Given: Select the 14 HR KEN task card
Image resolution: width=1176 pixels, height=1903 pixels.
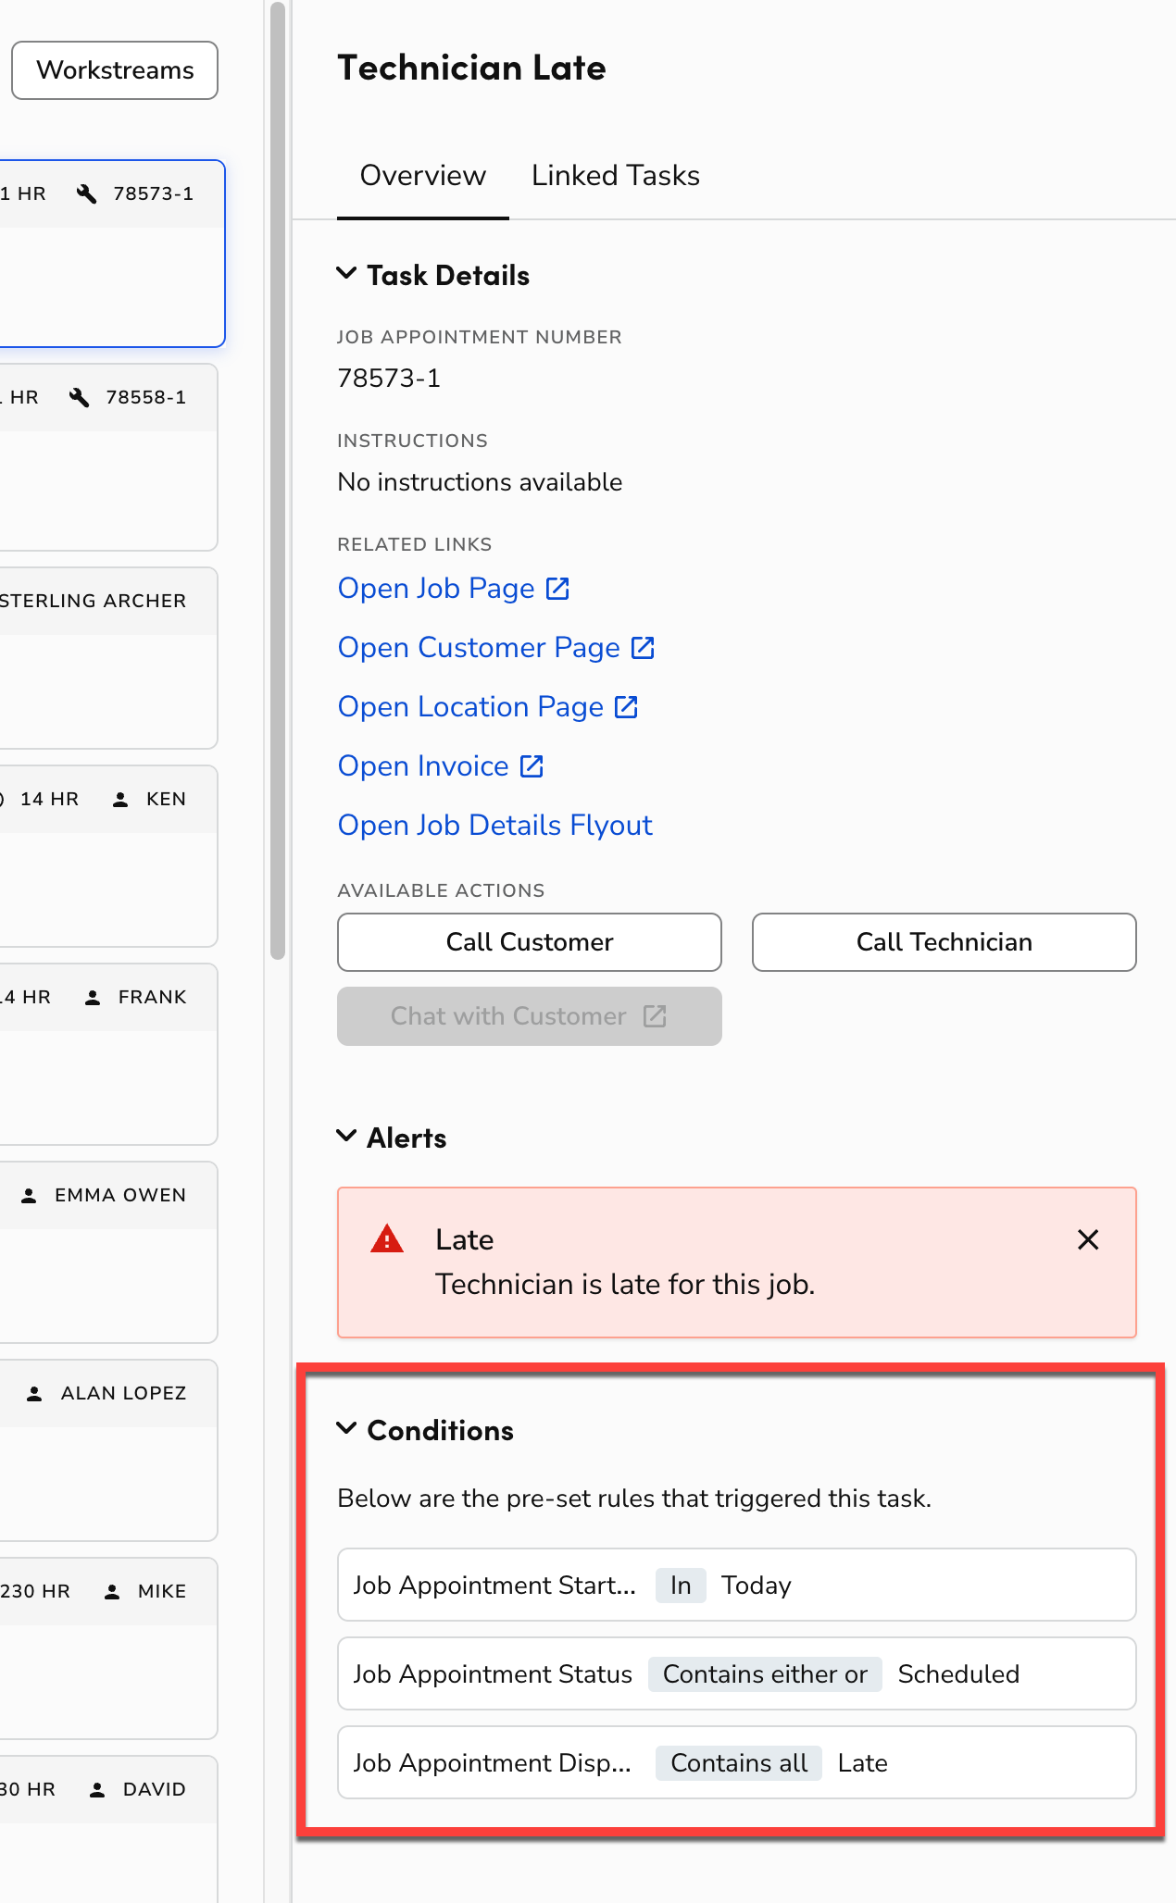Looking at the screenshot, I should tap(109, 856).
